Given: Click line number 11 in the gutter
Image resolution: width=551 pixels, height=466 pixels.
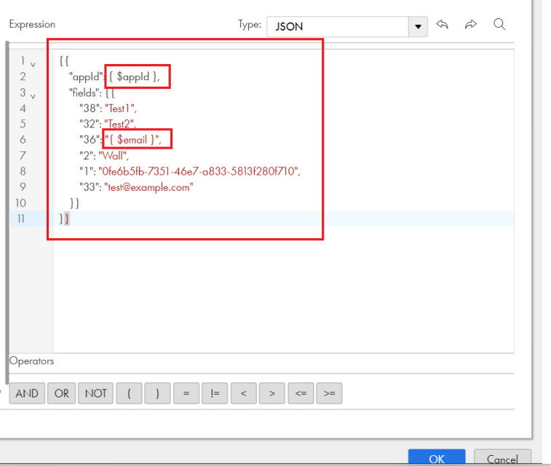Looking at the screenshot, I should point(20,218).
